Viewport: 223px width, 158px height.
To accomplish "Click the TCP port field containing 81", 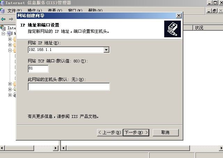I will [38, 69].
